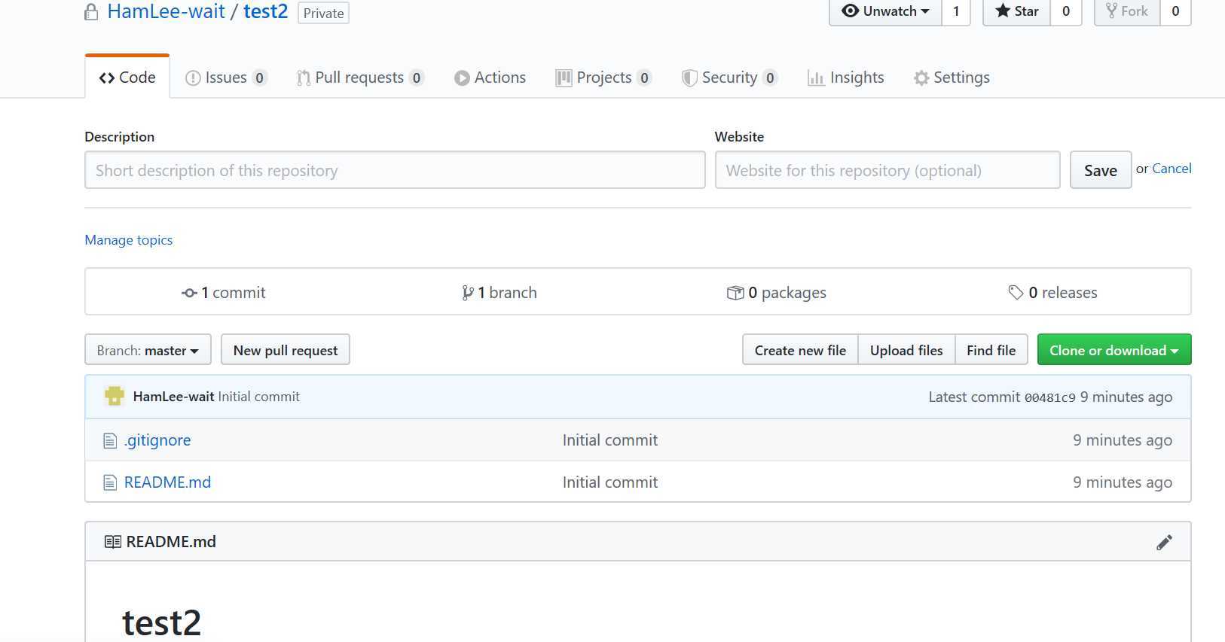Click the watchers count next to Unwatch
This screenshot has height=642, width=1225.
(956, 11)
